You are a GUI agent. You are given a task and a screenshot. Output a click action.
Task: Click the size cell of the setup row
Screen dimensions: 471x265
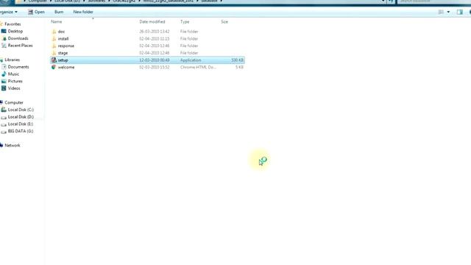tap(237, 60)
